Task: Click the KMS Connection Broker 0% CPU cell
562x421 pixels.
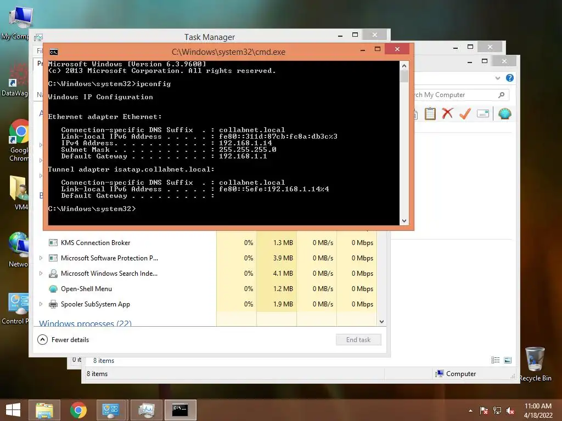Action: [237, 243]
